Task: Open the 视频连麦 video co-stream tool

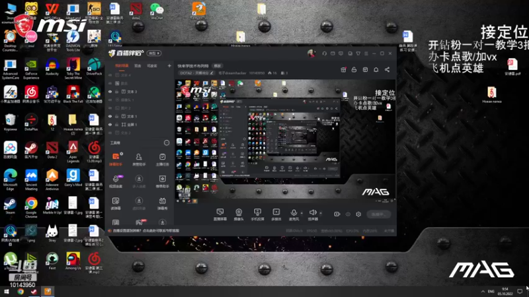Action: (116, 181)
